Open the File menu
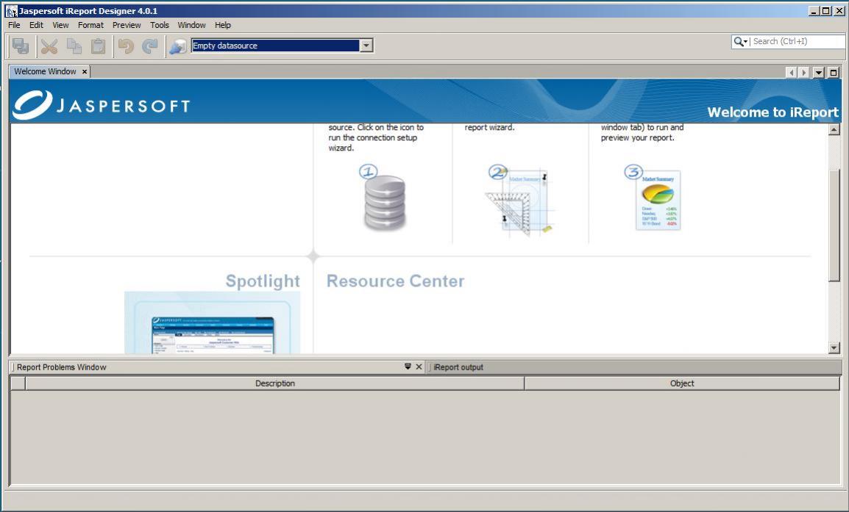Viewport: 849px width, 512px height. pyautogui.click(x=14, y=25)
